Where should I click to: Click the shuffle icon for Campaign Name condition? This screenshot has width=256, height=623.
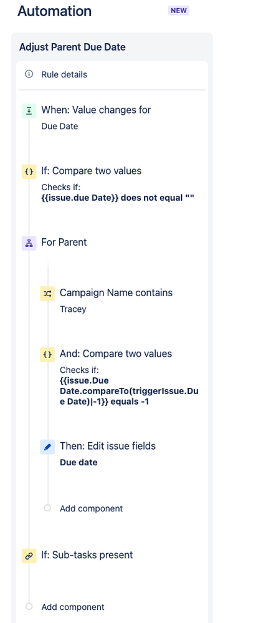[47, 294]
